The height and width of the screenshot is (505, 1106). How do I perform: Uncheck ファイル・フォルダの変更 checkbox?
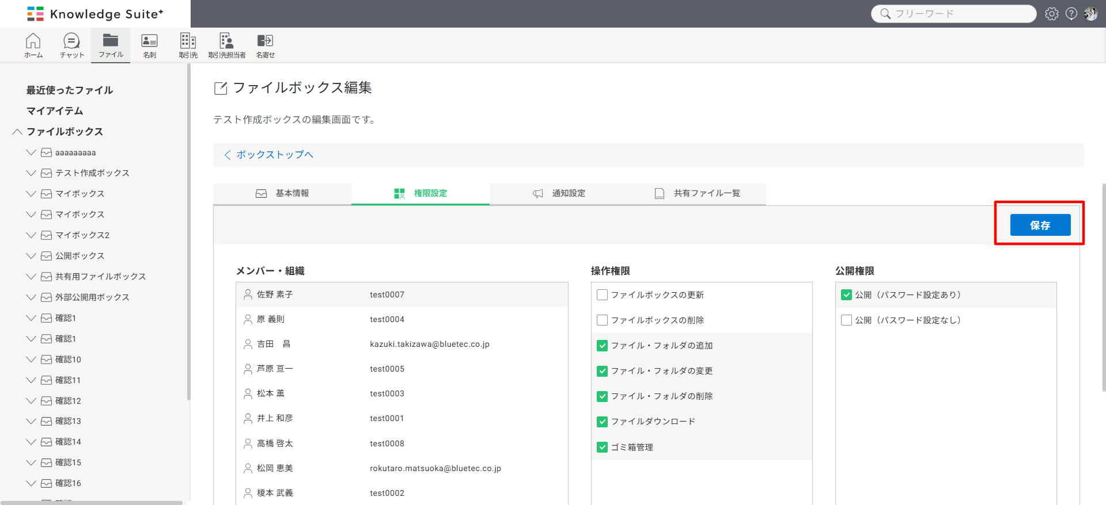coord(603,371)
